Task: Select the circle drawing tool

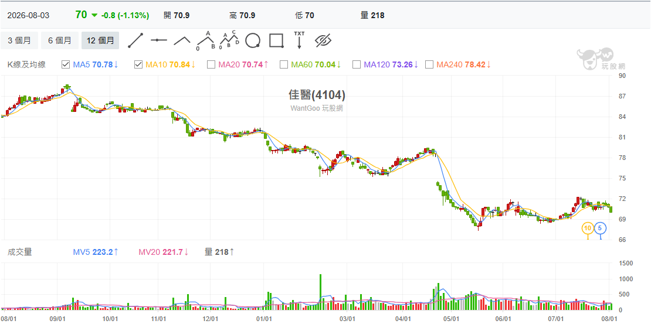Action: pos(253,40)
